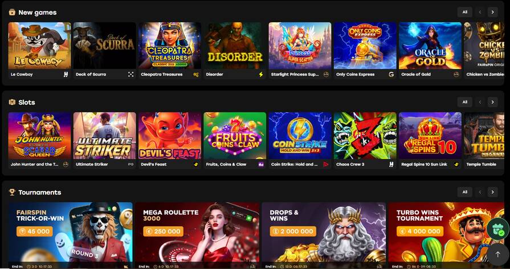Open the Cleopatra Treasures game thumbnail
510x269 pixels.
(170, 45)
